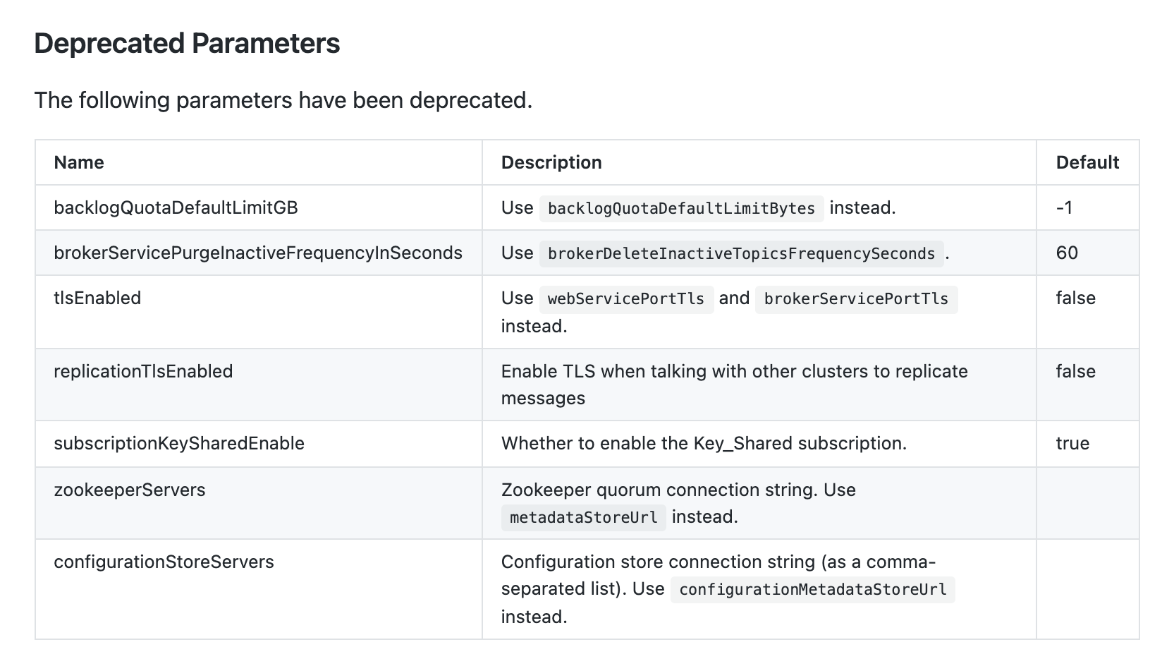The width and height of the screenshot is (1162, 659).
Task: Select brokerServicePurgeInactiveFrequencyInSeconds parameter name
Action: coord(258,253)
